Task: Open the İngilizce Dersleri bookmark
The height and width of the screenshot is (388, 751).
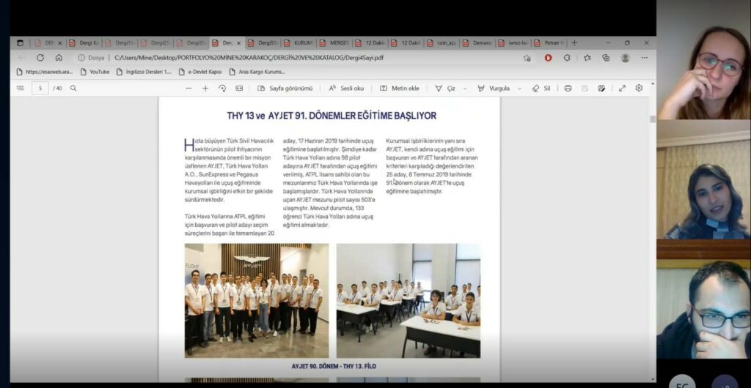Action: tap(144, 72)
